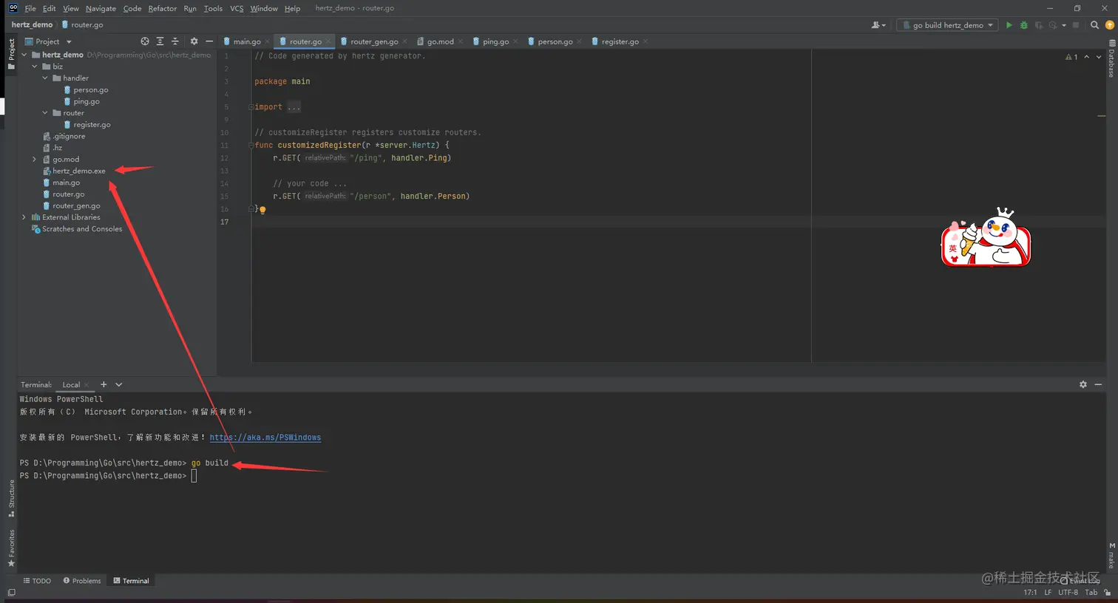Image resolution: width=1118 pixels, height=603 pixels.
Task: Click the Collapse All icon in Project panel
Action: coord(175,41)
